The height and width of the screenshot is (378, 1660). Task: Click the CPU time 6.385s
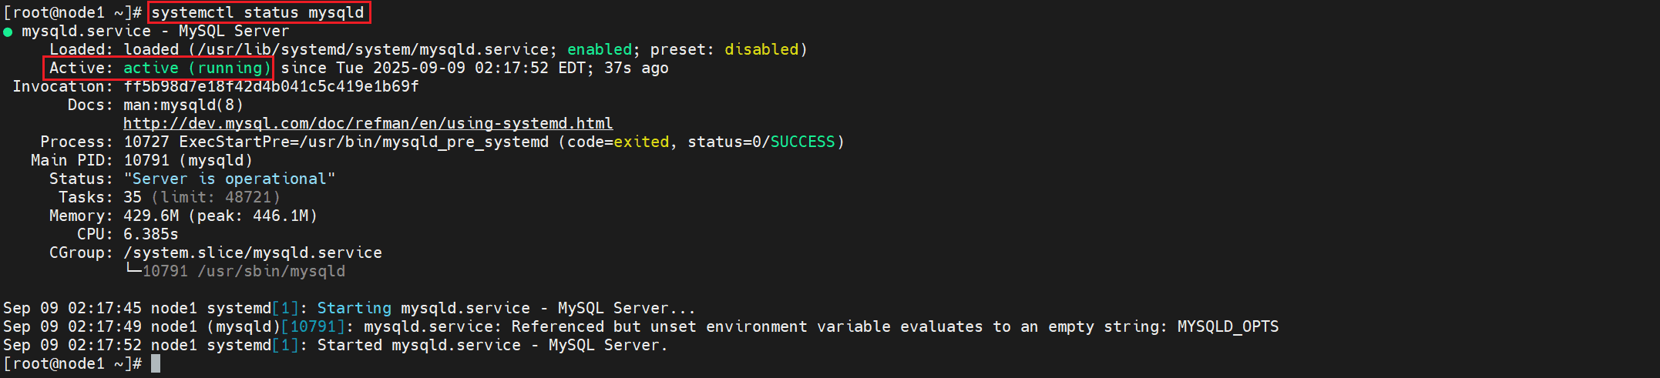click(151, 234)
